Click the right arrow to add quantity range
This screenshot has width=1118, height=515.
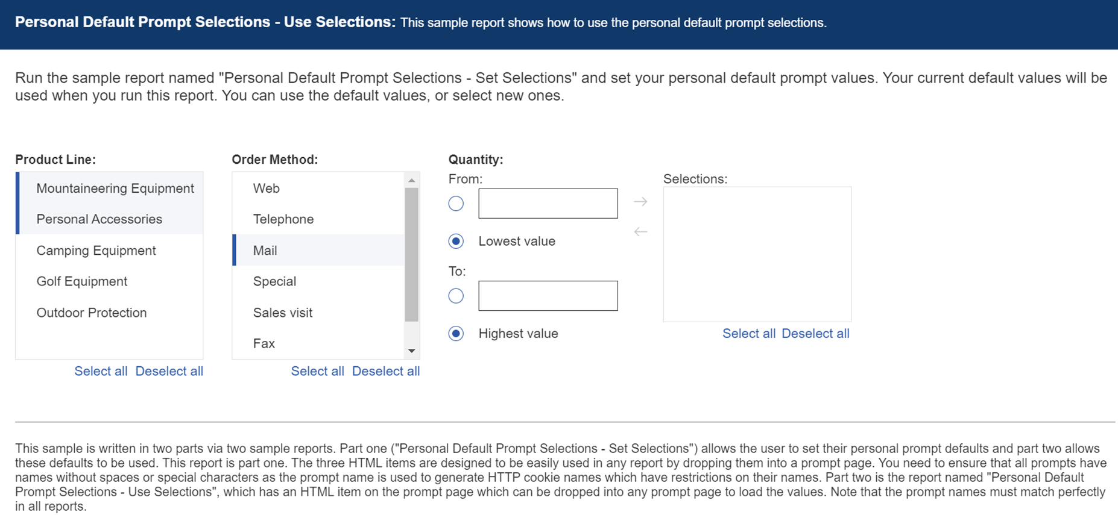[640, 202]
